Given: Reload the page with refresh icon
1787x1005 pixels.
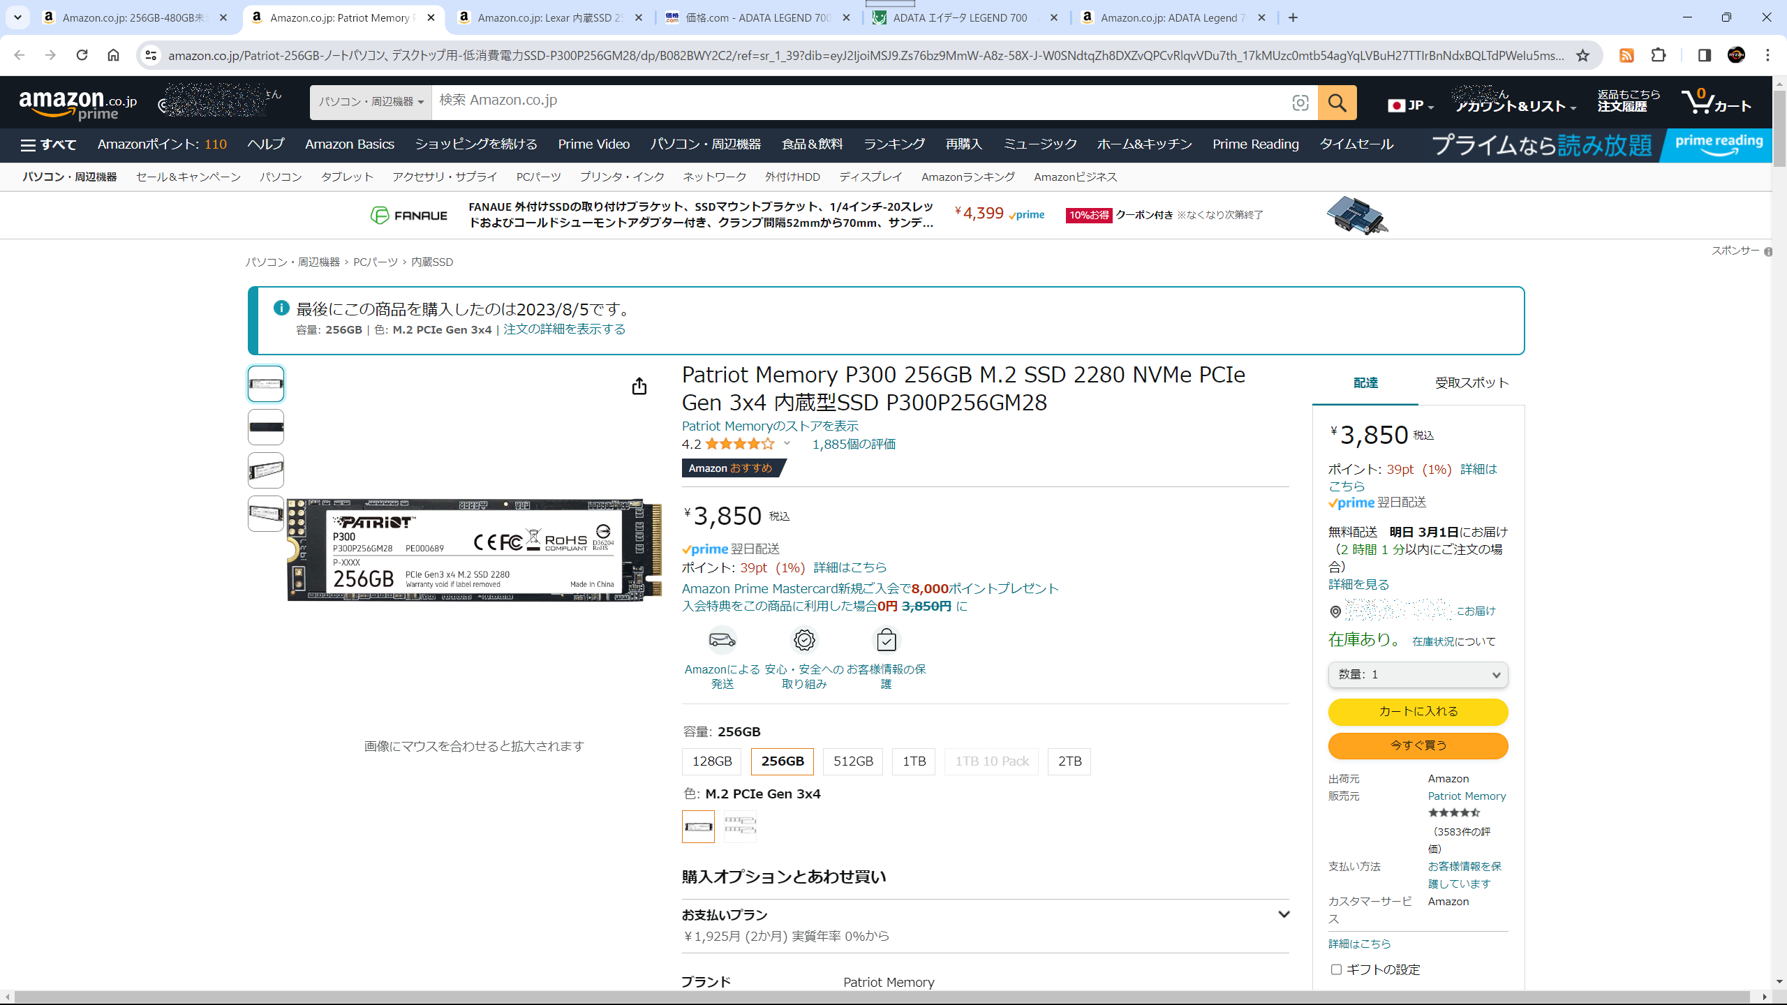Looking at the screenshot, I should 82,55.
